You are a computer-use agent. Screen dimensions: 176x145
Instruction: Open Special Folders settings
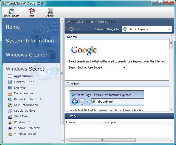click(x=25, y=111)
